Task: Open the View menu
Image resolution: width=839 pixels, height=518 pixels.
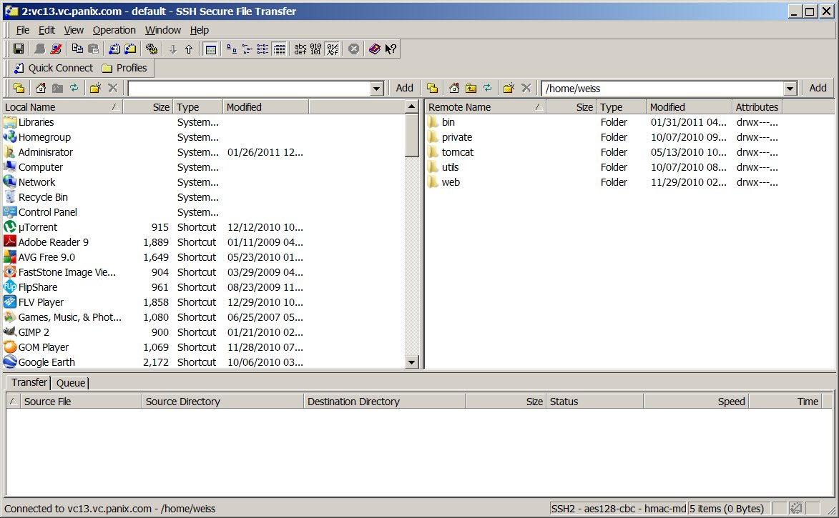Action: tap(74, 30)
